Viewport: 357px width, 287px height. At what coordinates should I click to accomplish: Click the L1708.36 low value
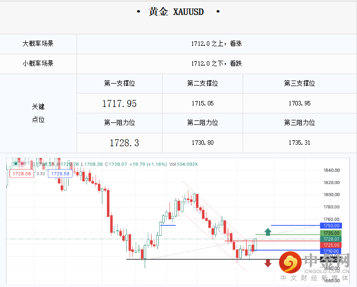pyautogui.click(x=92, y=164)
